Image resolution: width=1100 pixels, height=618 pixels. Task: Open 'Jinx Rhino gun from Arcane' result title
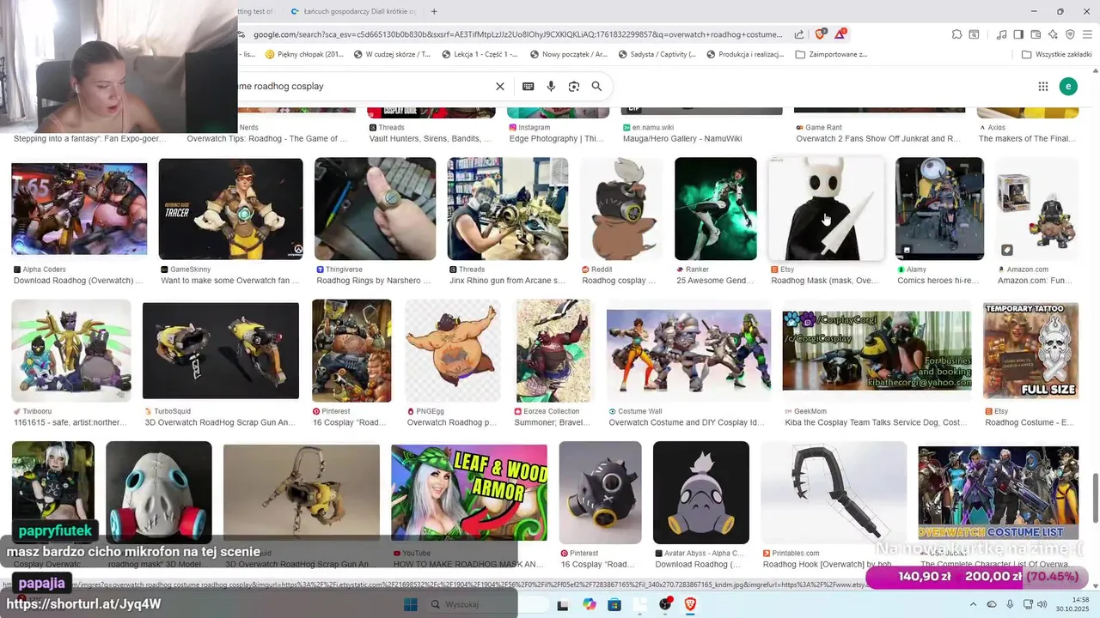(507, 281)
